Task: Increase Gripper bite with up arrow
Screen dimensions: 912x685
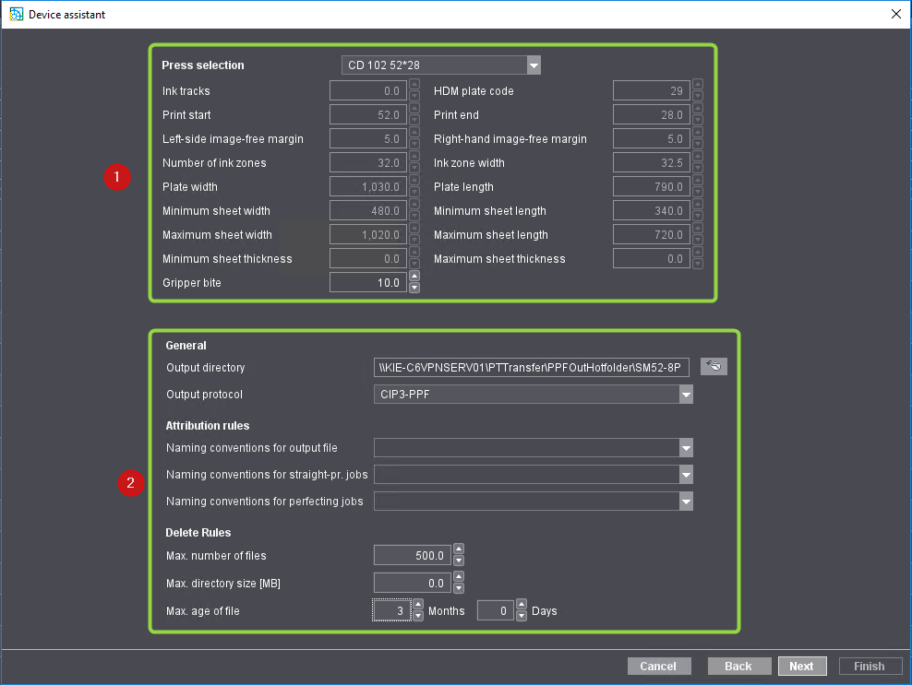Action: pyautogui.click(x=414, y=277)
